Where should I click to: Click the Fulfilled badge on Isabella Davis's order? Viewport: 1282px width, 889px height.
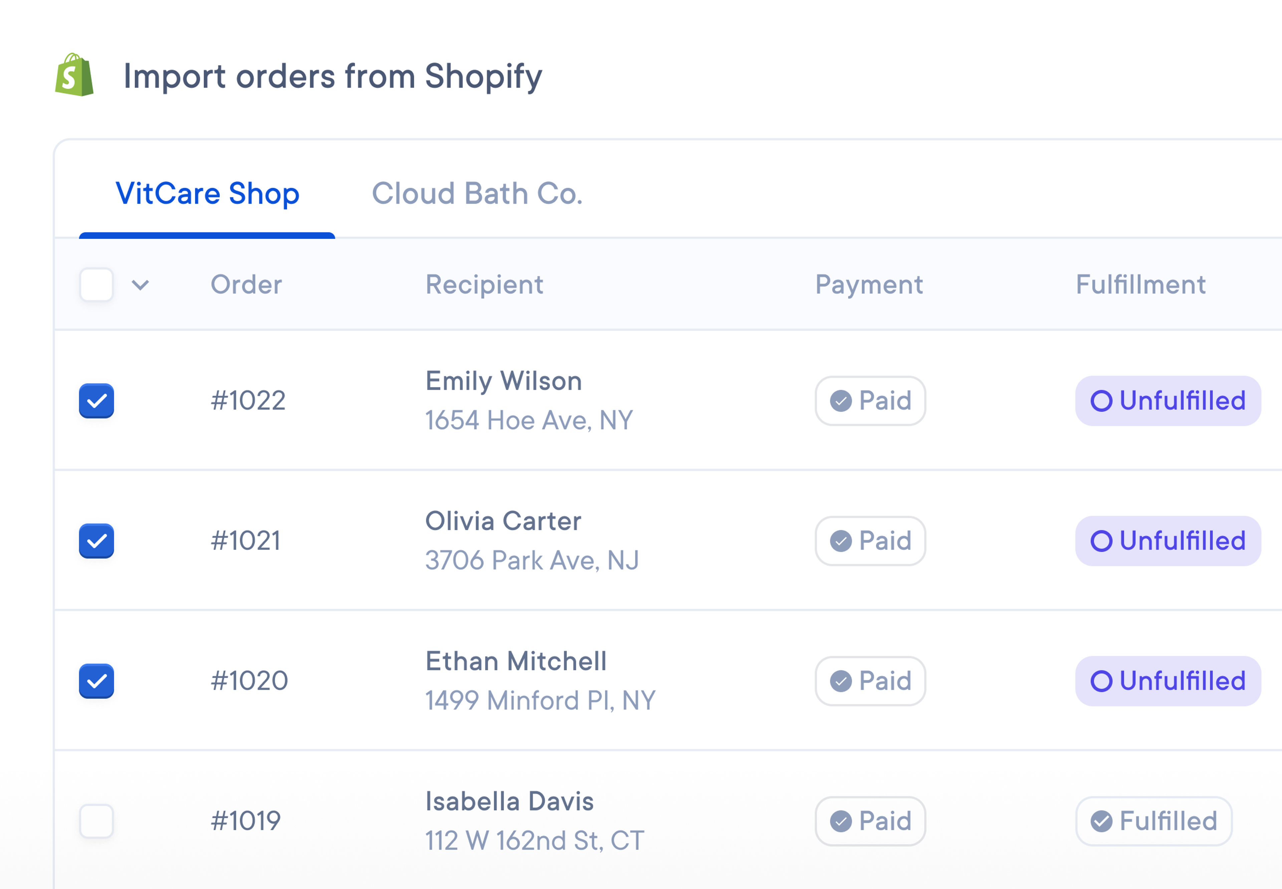tap(1153, 821)
